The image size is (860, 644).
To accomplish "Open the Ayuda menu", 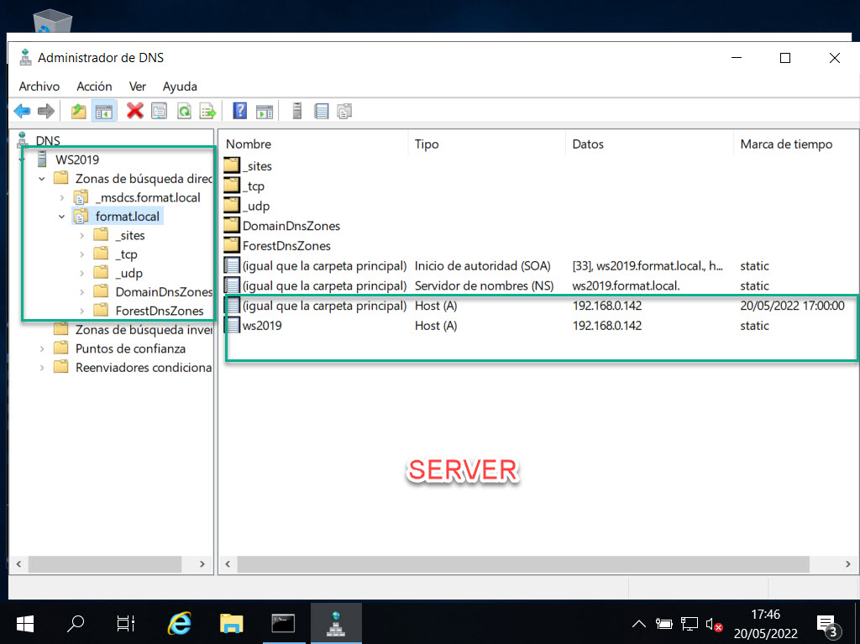I will 180,86.
